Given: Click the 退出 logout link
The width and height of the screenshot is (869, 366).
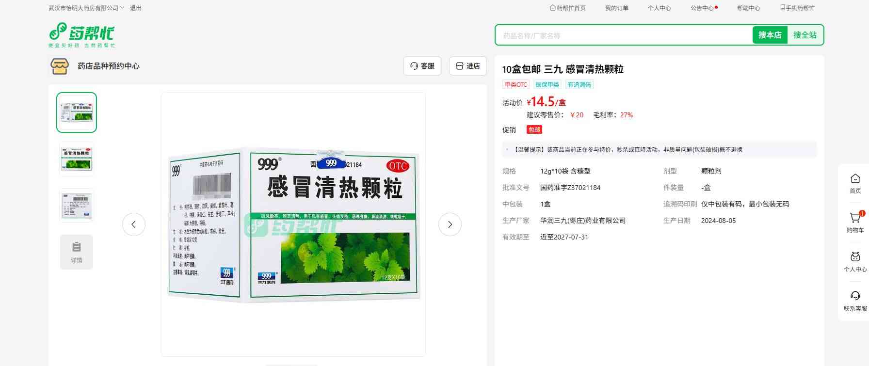Looking at the screenshot, I should point(136,8).
